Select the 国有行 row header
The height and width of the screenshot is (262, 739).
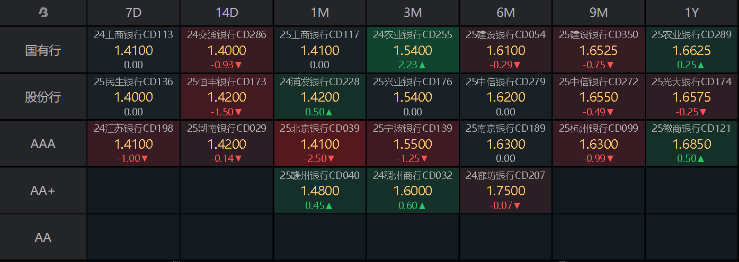(x=43, y=50)
